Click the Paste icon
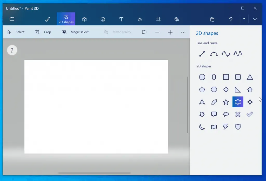 212,19
